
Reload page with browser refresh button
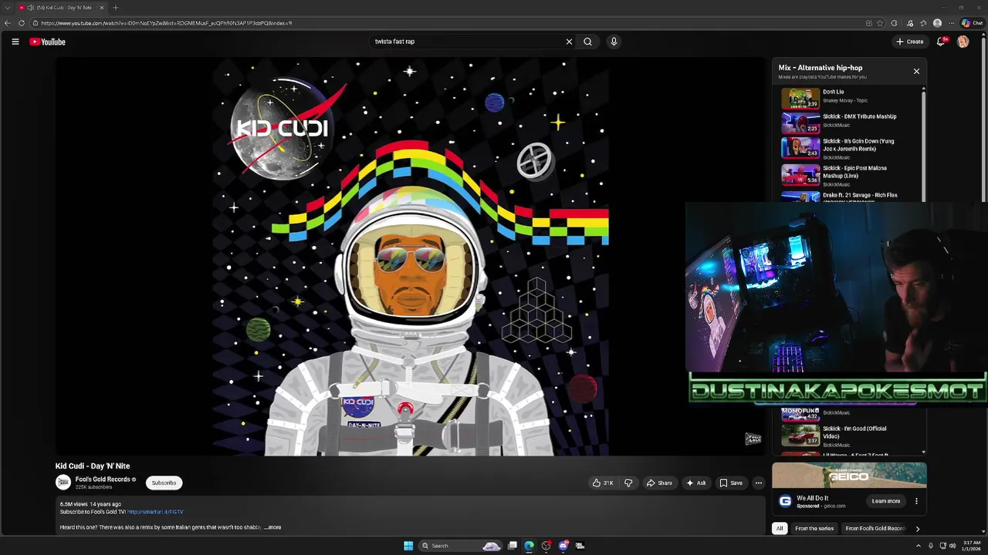(x=21, y=23)
